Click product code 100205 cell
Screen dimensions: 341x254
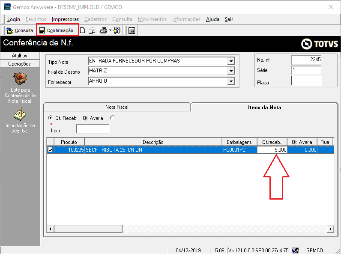pos(69,150)
